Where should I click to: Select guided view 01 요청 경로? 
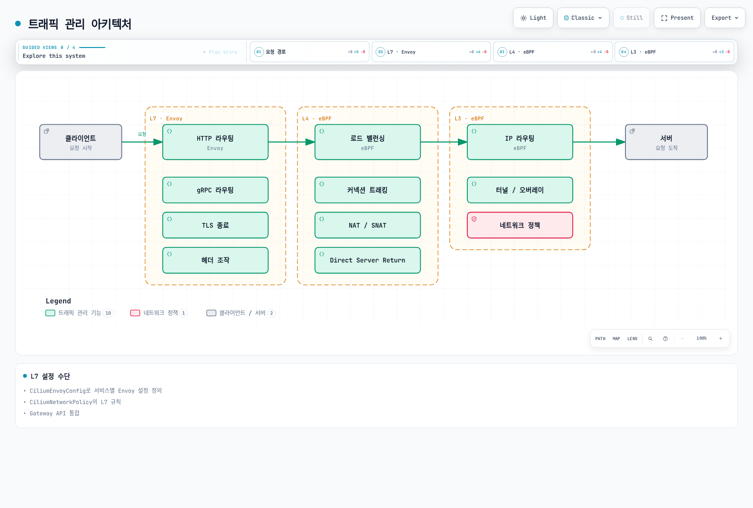pyautogui.click(x=310, y=52)
